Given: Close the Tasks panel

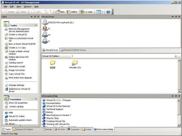Looking at the screenshot, I should [38, 17].
